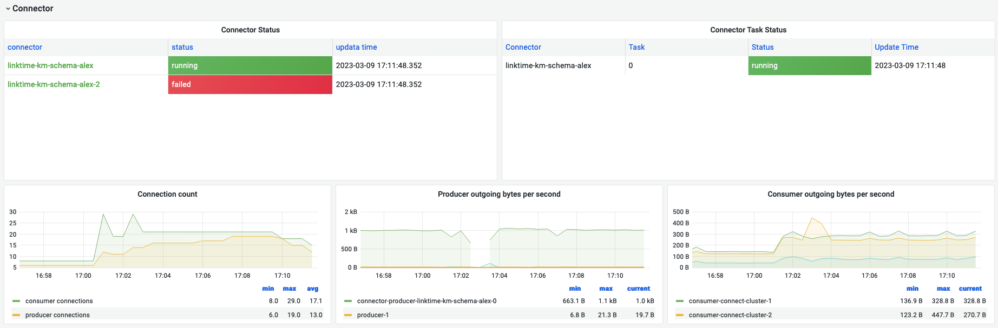
Task: Click consumer connections avg value 17.1
Action: (316, 301)
